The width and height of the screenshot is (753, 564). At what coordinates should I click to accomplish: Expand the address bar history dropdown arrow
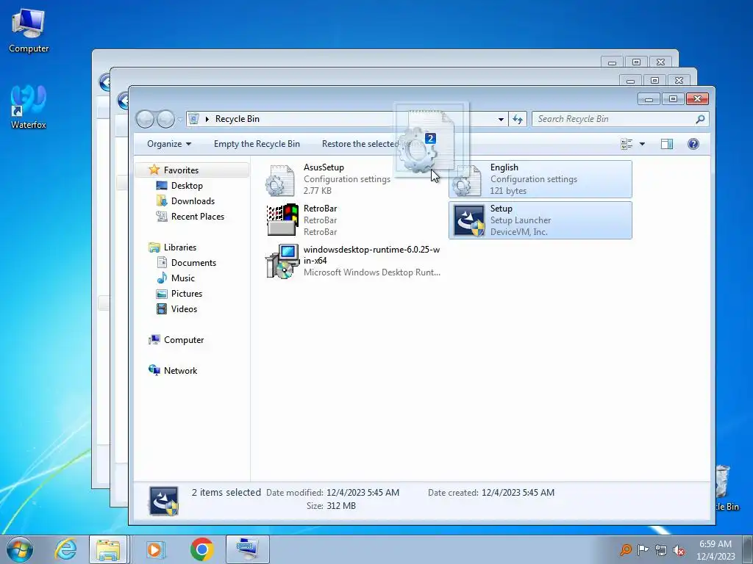pyautogui.click(x=501, y=119)
